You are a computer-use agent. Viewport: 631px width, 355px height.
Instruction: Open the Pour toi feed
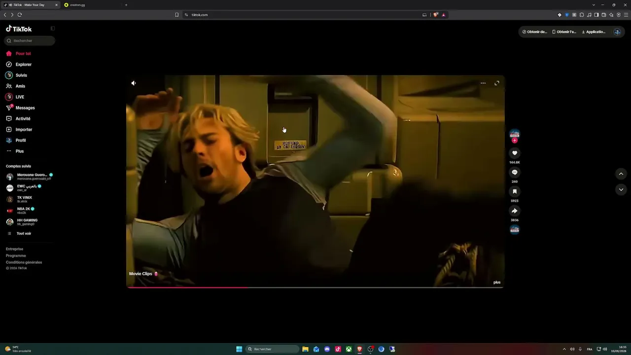pyautogui.click(x=18, y=54)
